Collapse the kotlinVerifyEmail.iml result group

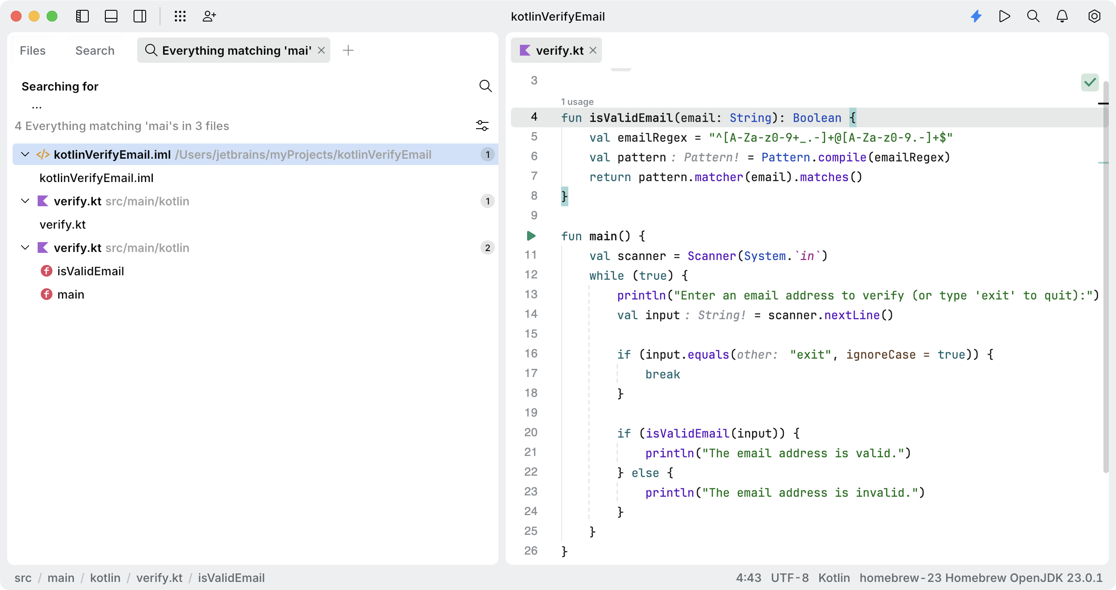(25, 155)
